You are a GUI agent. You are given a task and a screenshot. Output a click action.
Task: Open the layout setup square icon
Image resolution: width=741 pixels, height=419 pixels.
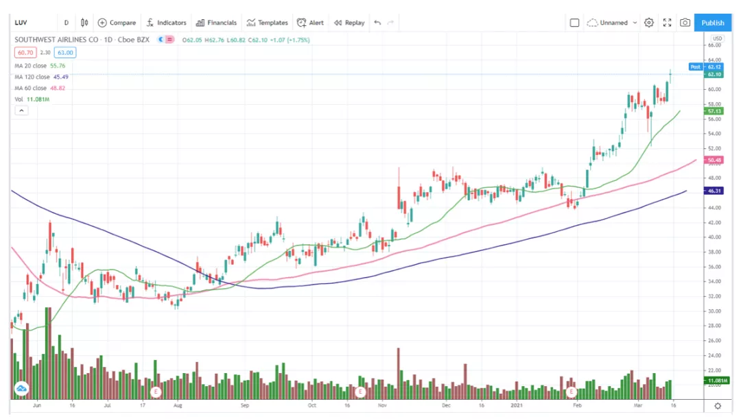(x=574, y=22)
